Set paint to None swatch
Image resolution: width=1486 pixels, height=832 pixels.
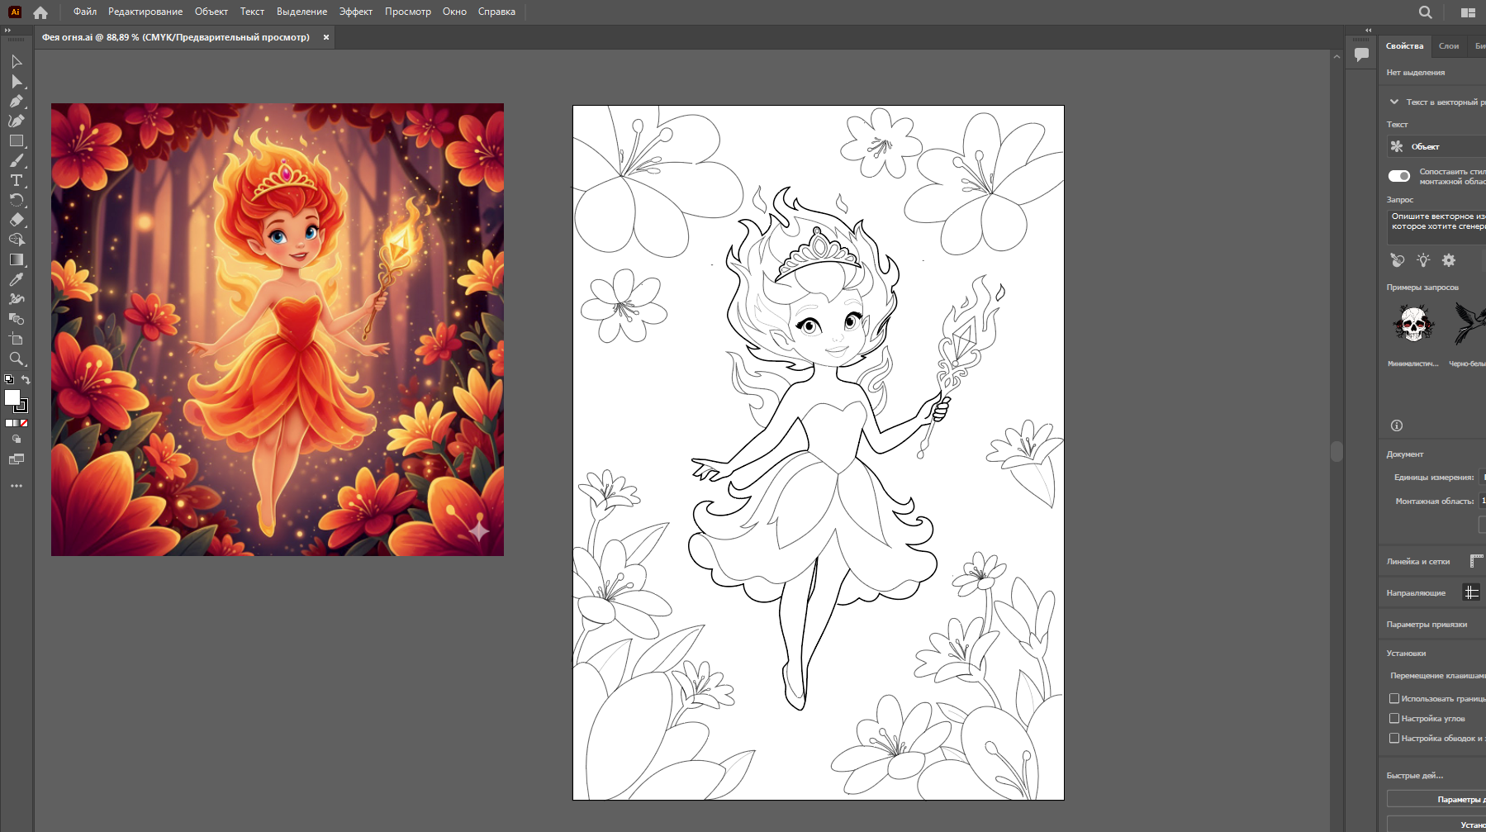point(25,423)
